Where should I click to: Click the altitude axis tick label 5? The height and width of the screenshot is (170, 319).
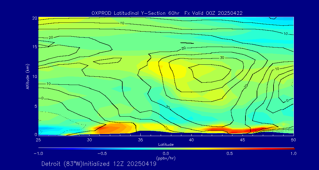(36, 106)
